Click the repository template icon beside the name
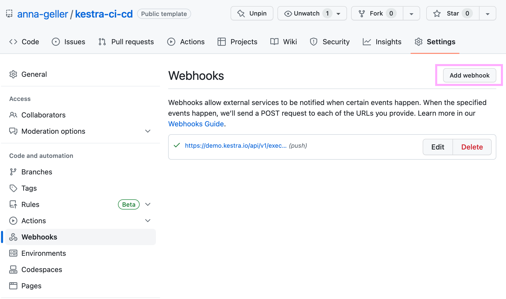Viewport: 506px width, 299px height. pos(9,14)
